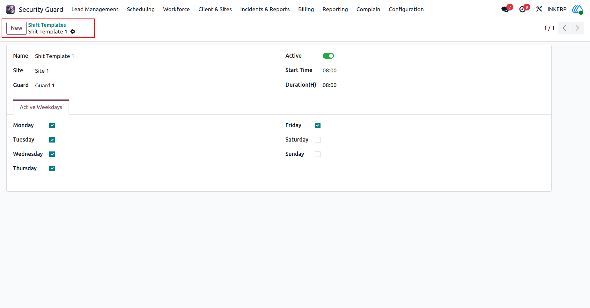The height and width of the screenshot is (308, 590).
Task: Open the Security Guard app icon
Action: [x=11, y=9]
